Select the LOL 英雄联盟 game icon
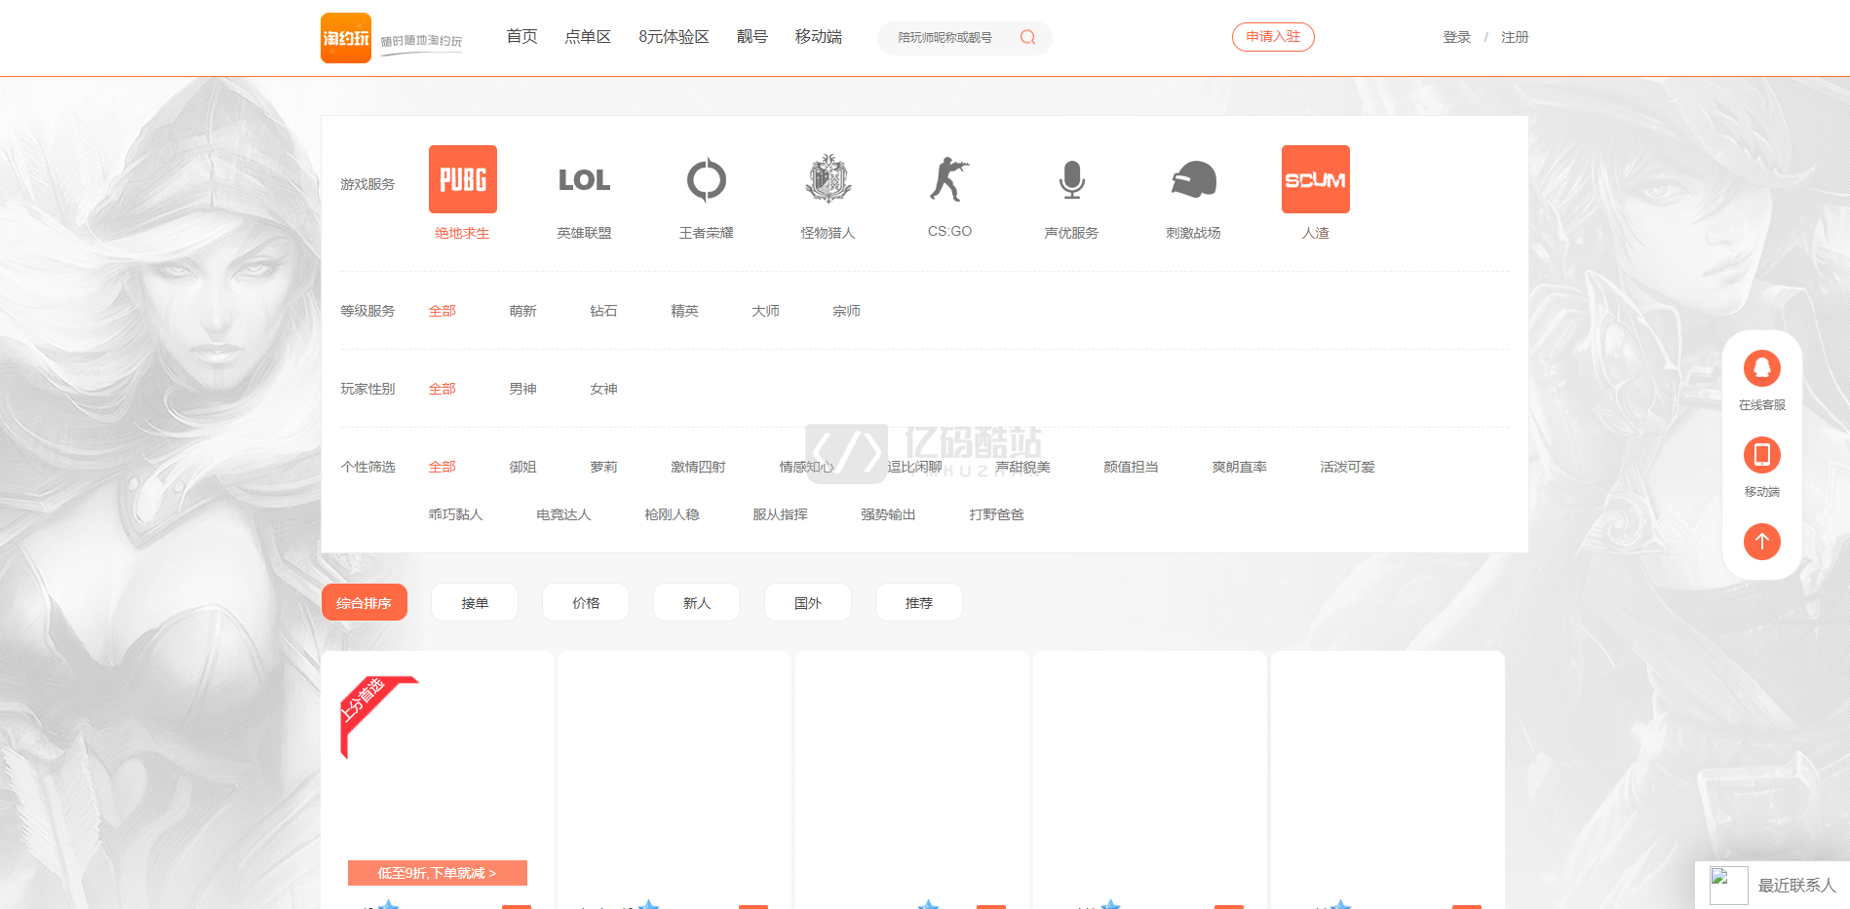Viewport: 1850px width, 909px height. coord(585,179)
